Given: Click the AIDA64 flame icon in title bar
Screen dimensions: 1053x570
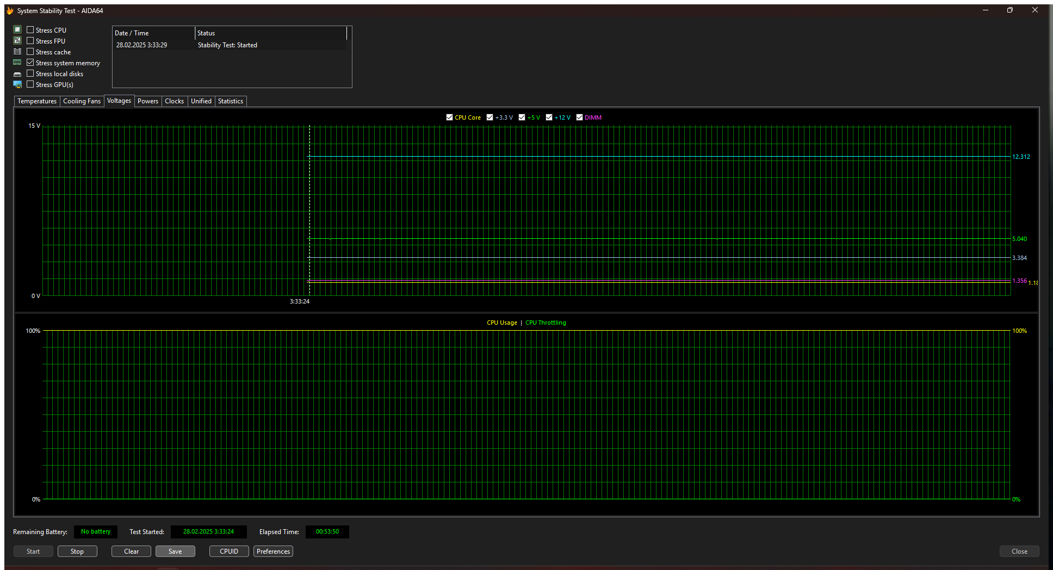Looking at the screenshot, I should [x=10, y=10].
